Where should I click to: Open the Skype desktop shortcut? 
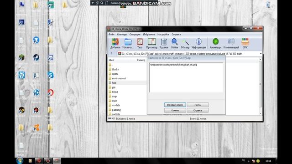(x=51, y=75)
